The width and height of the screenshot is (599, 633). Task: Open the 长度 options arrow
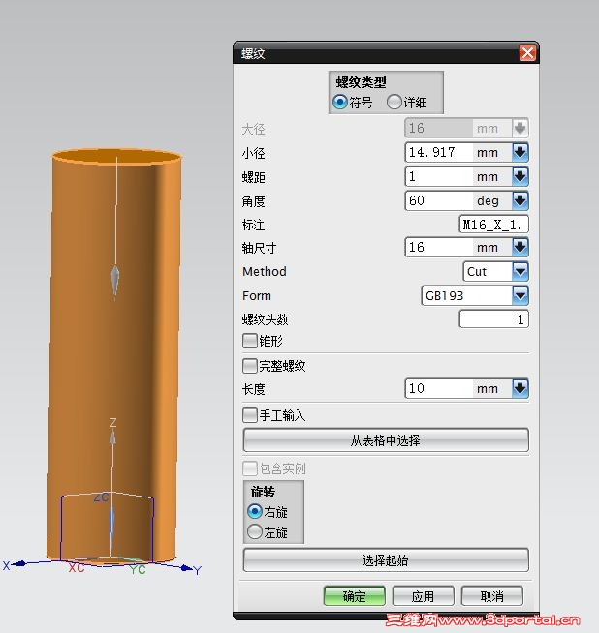coord(520,388)
